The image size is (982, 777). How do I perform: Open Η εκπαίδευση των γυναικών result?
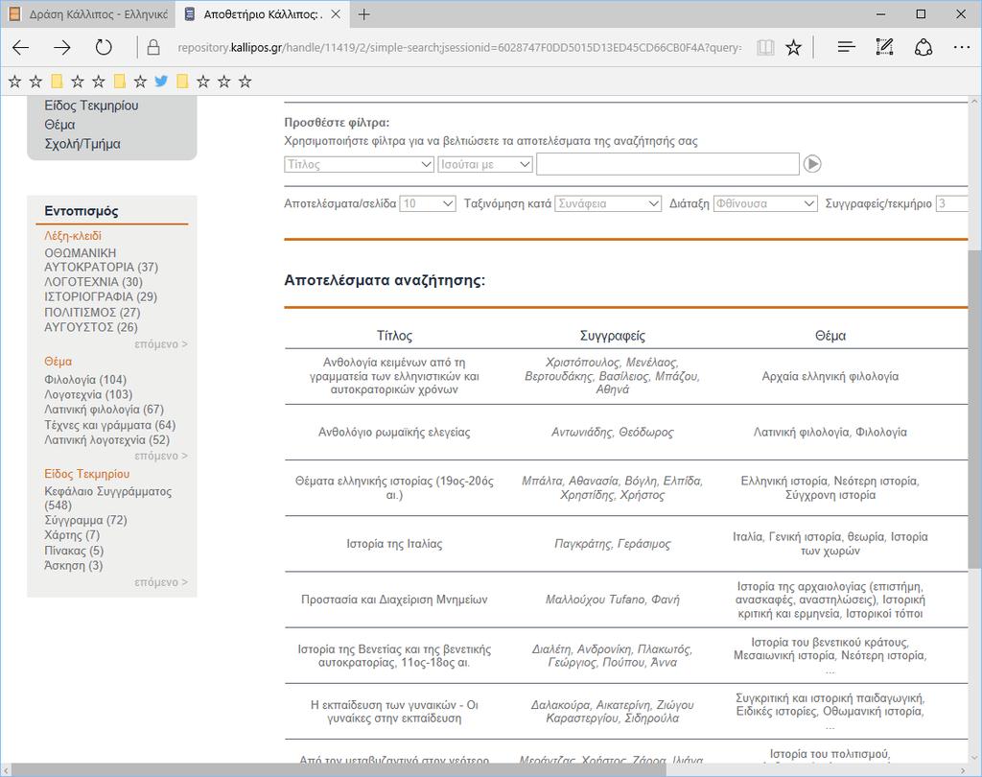(x=394, y=711)
